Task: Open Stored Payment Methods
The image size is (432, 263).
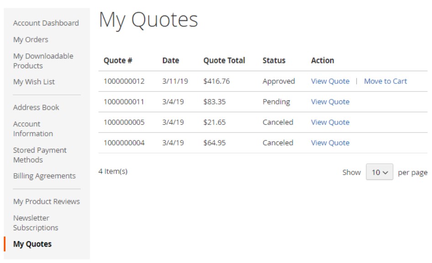Action: (40, 155)
